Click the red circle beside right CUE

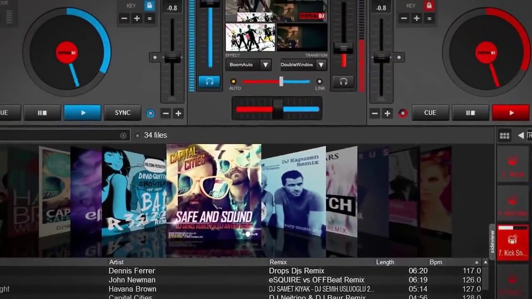click(x=403, y=113)
